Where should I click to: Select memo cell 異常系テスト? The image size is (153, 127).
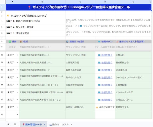[x=133, y=107]
